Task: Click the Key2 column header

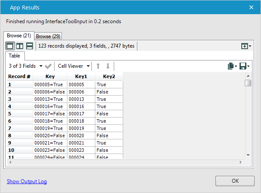Action: [x=109, y=76]
